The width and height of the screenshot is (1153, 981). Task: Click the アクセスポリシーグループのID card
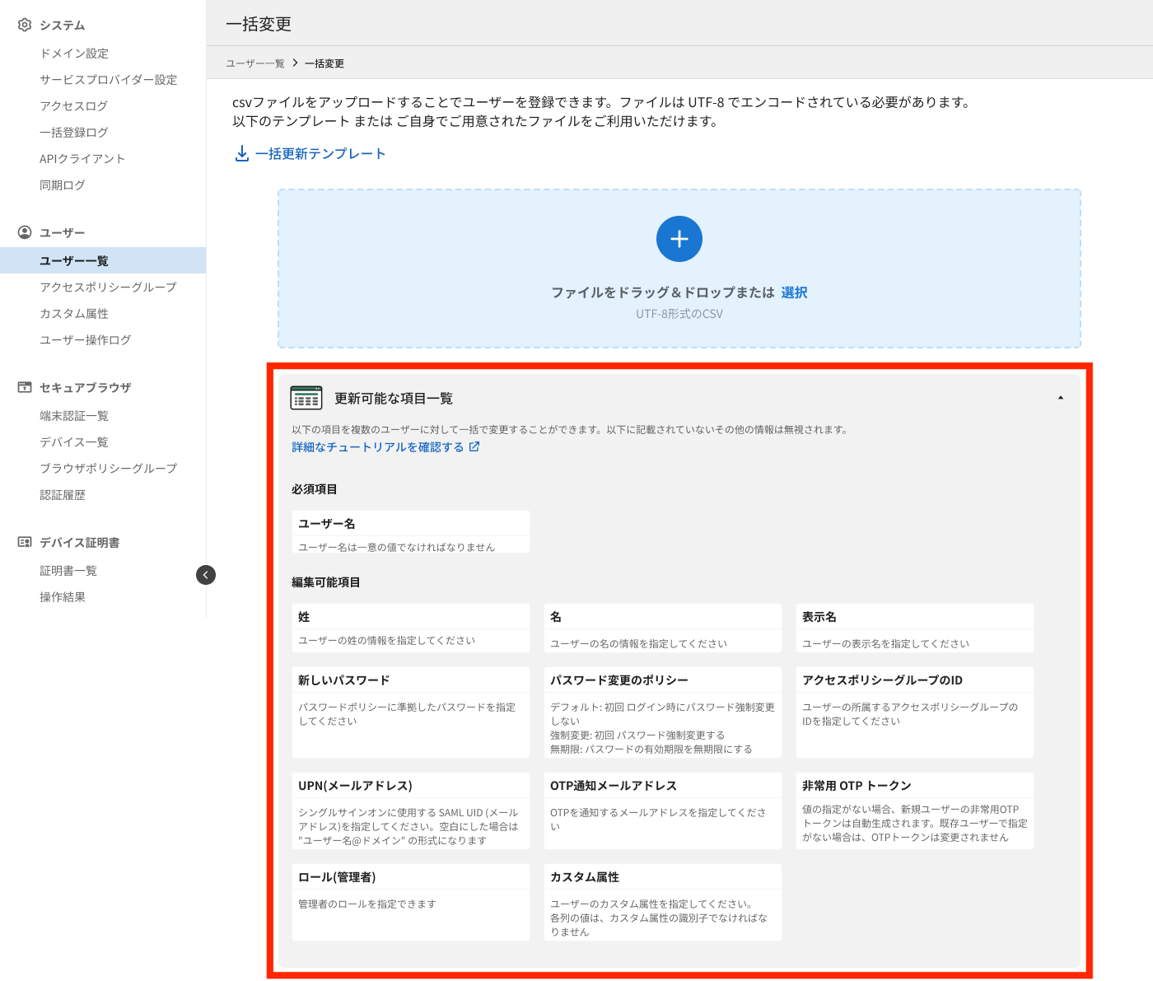pyautogui.click(x=915, y=712)
